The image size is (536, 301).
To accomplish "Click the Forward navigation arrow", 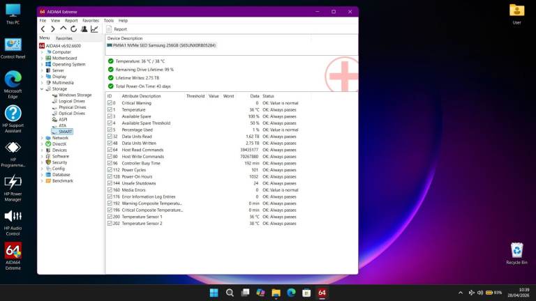I will click(x=53, y=29).
